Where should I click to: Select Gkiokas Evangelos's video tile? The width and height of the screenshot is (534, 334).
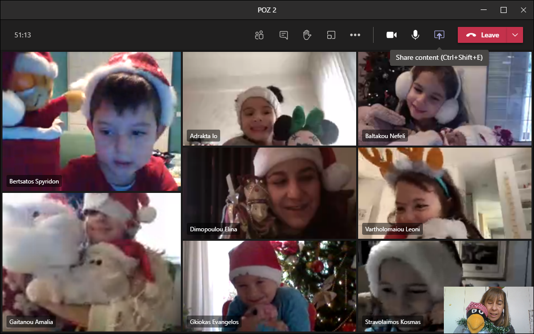(269, 286)
